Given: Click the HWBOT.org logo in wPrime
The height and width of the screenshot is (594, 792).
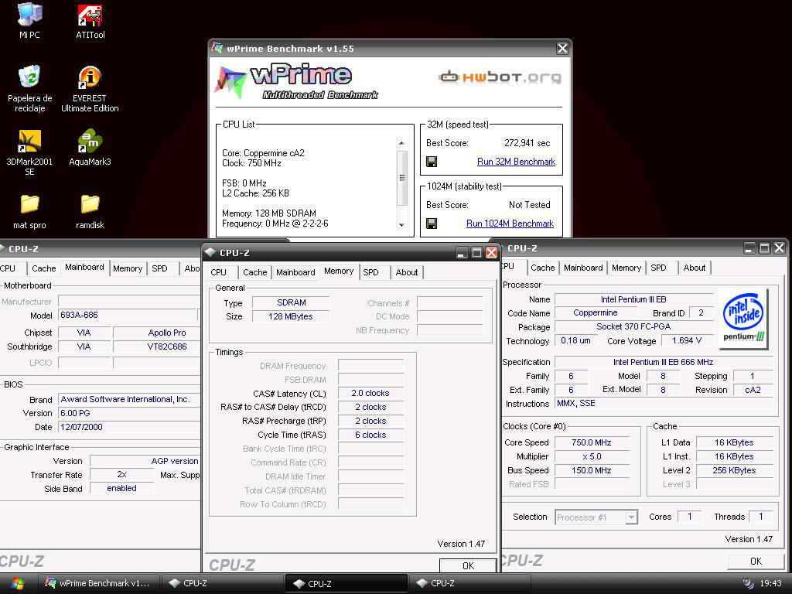Looking at the screenshot, I should tap(500, 77).
